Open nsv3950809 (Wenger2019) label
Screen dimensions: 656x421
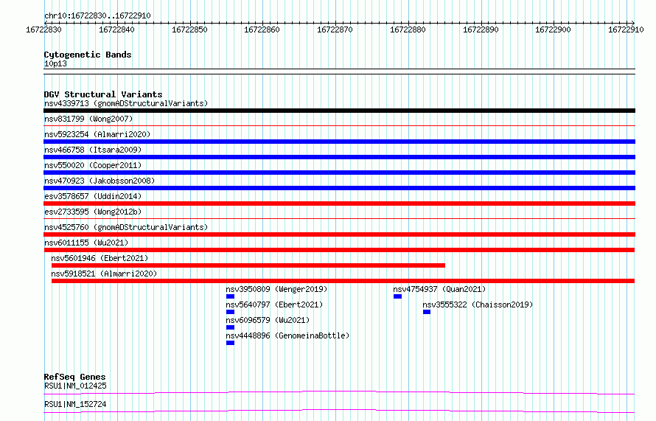(x=276, y=289)
